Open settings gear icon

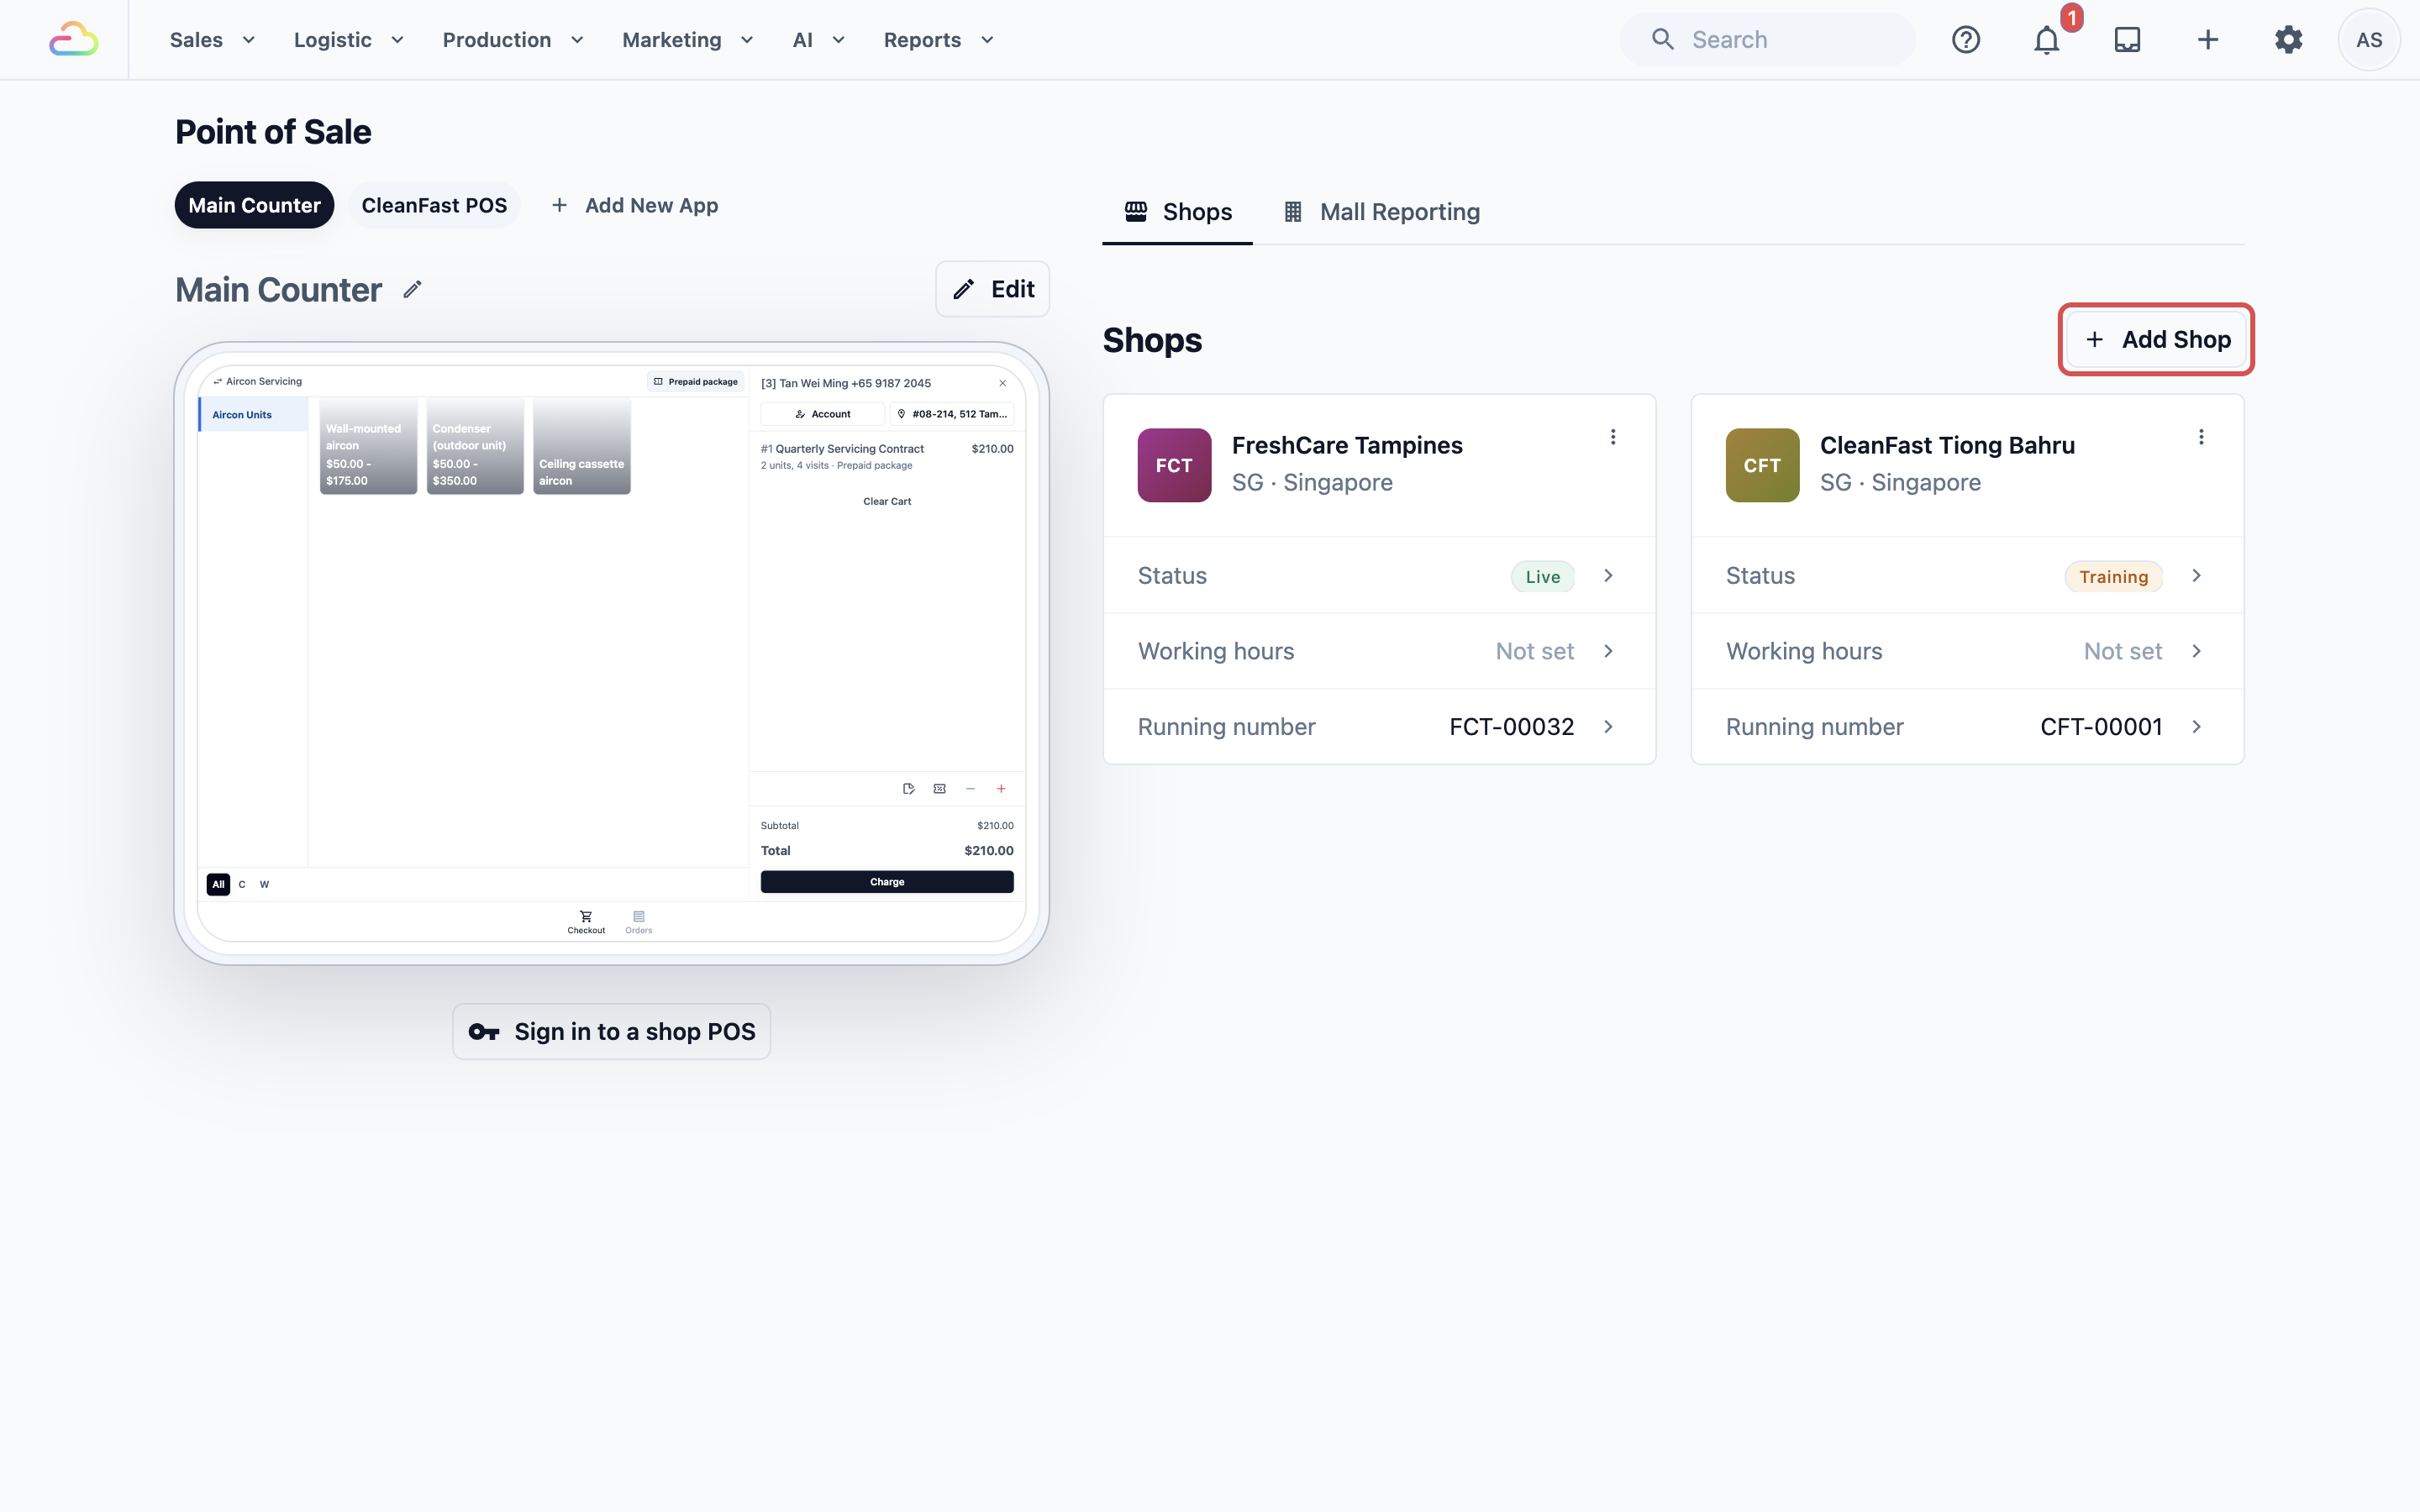[x=2288, y=40]
